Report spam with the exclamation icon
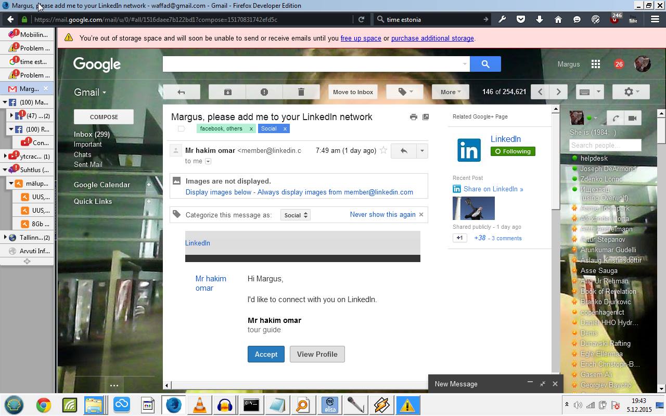Viewport: 666px width, 416px height. pyautogui.click(x=264, y=92)
